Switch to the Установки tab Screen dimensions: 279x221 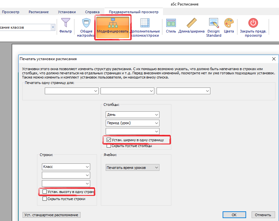coord(67,12)
